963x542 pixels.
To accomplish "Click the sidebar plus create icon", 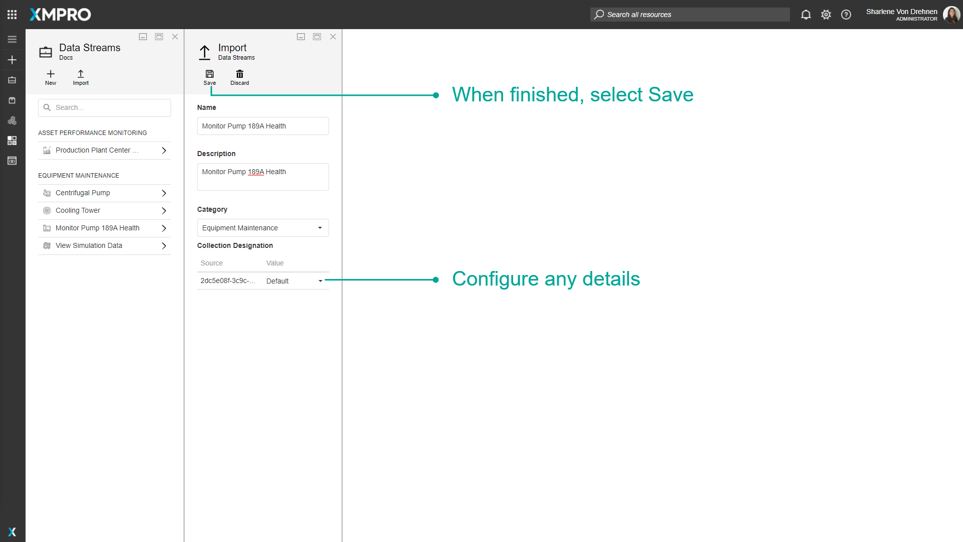I will (12, 60).
